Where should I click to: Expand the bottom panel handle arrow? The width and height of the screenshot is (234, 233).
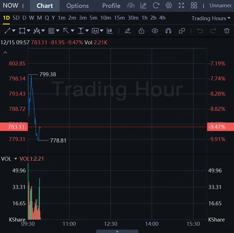(x=117, y=231)
